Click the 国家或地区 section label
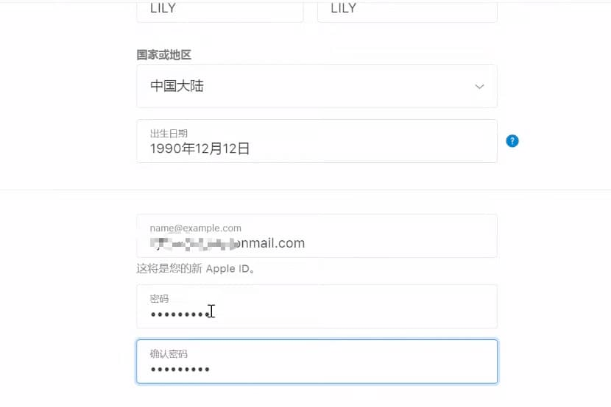The image size is (611, 407). pyautogui.click(x=164, y=55)
